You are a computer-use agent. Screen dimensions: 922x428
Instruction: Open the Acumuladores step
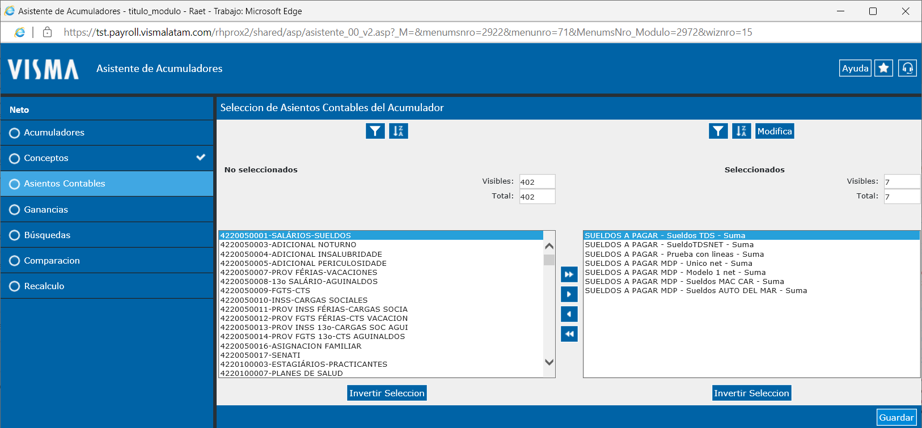click(x=107, y=133)
